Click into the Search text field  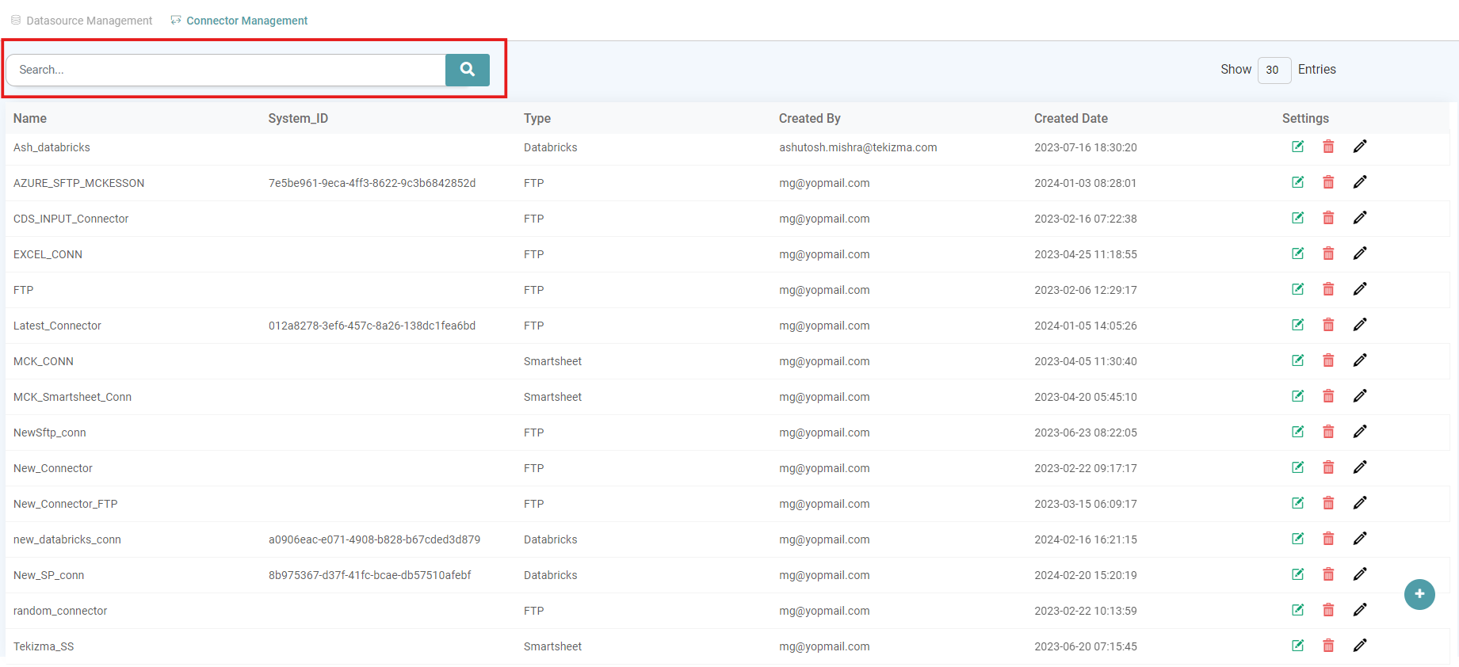[x=226, y=70]
